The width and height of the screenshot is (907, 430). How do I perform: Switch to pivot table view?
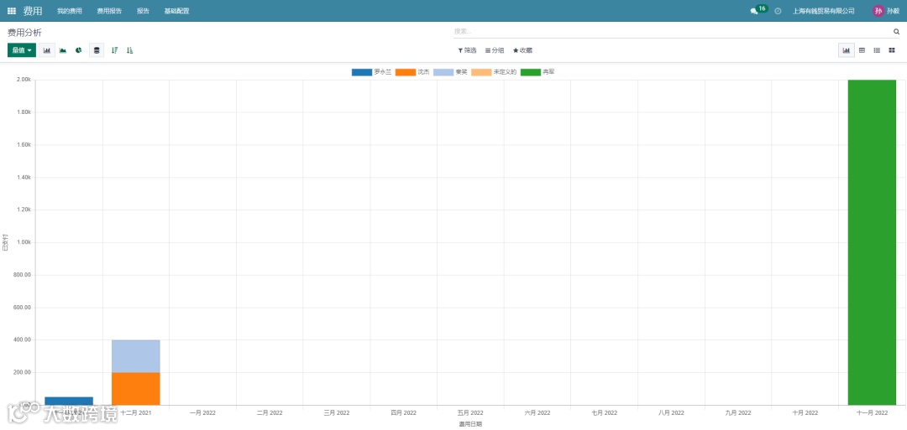[x=862, y=50]
